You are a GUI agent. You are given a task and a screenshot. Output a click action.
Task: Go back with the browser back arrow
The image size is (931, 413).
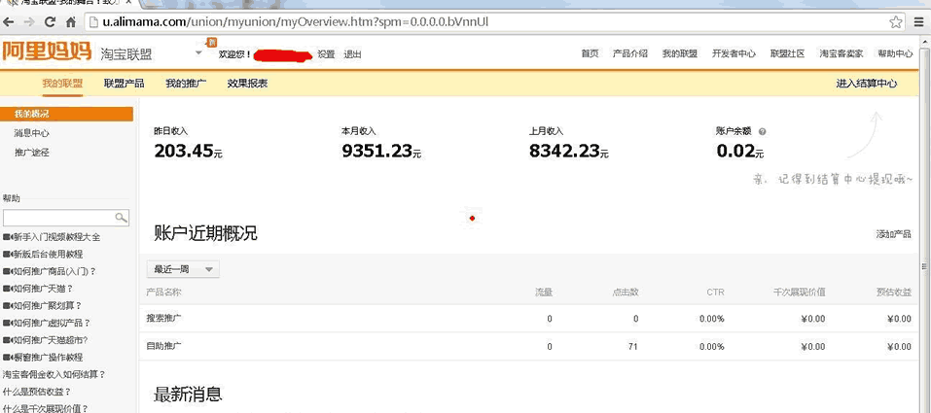[x=9, y=22]
